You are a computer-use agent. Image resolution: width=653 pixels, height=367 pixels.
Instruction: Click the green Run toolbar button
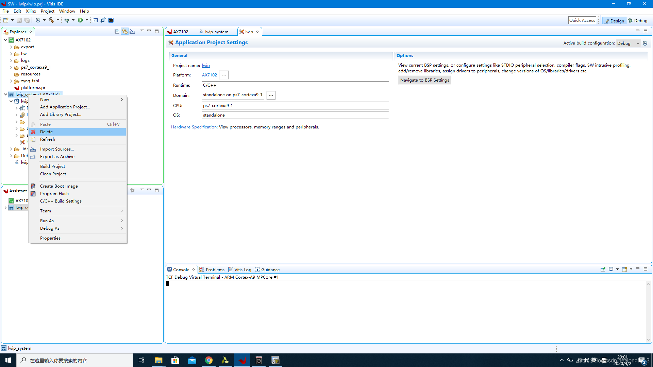[80, 20]
